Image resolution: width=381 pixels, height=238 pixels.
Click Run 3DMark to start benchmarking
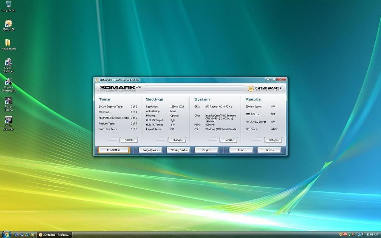pyautogui.click(x=114, y=150)
